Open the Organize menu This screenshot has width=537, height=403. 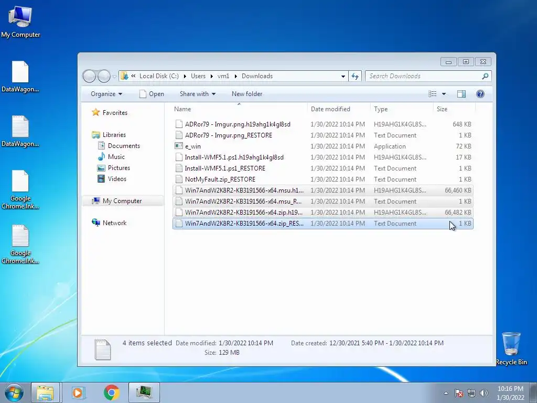point(106,94)
